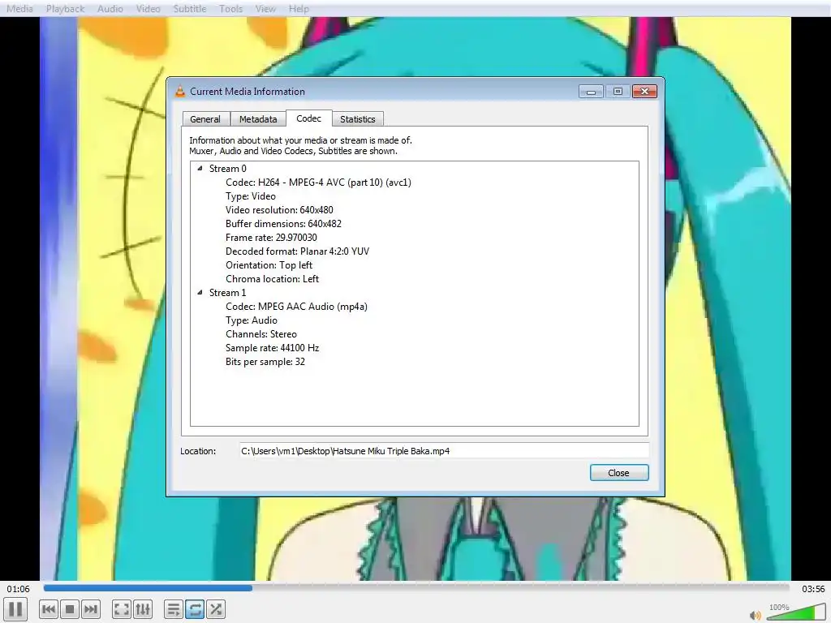Stop playback with the stop button

click(x=70, y=609)
